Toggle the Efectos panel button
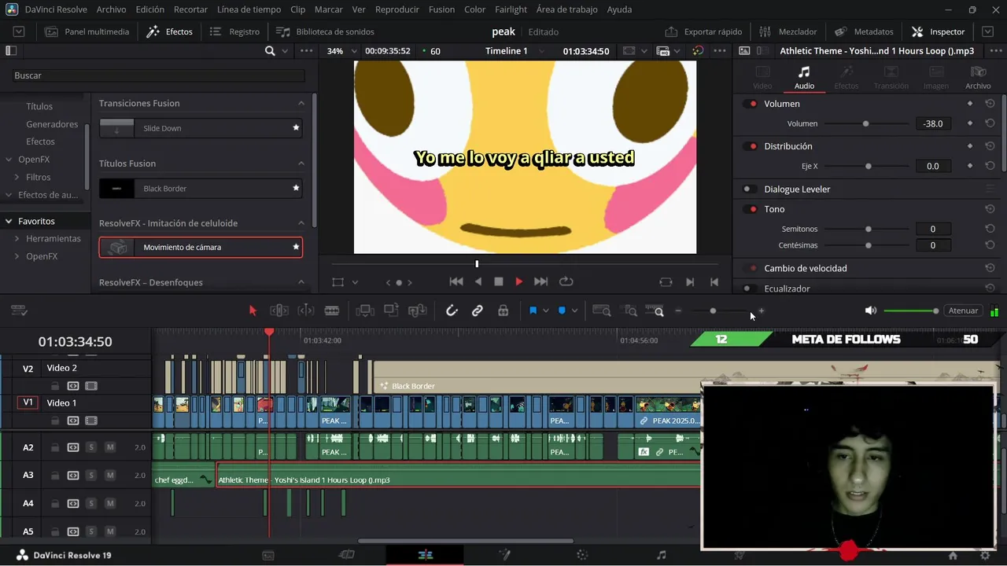Screen dimensions: 1007x566 point(169,31)
